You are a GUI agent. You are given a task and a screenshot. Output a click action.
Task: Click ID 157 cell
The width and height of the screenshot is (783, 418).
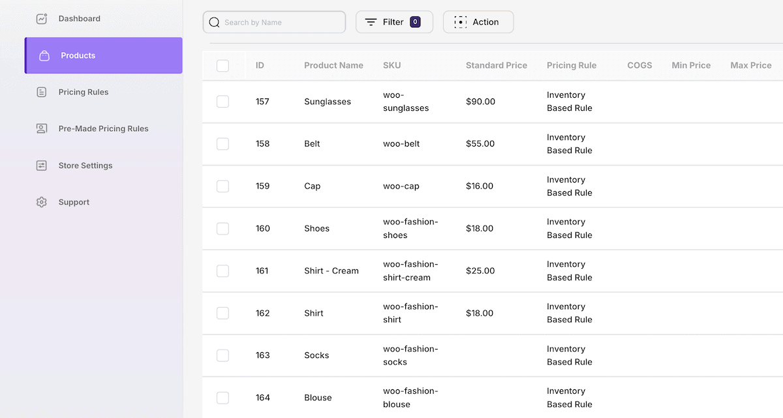tap(262, 102)
